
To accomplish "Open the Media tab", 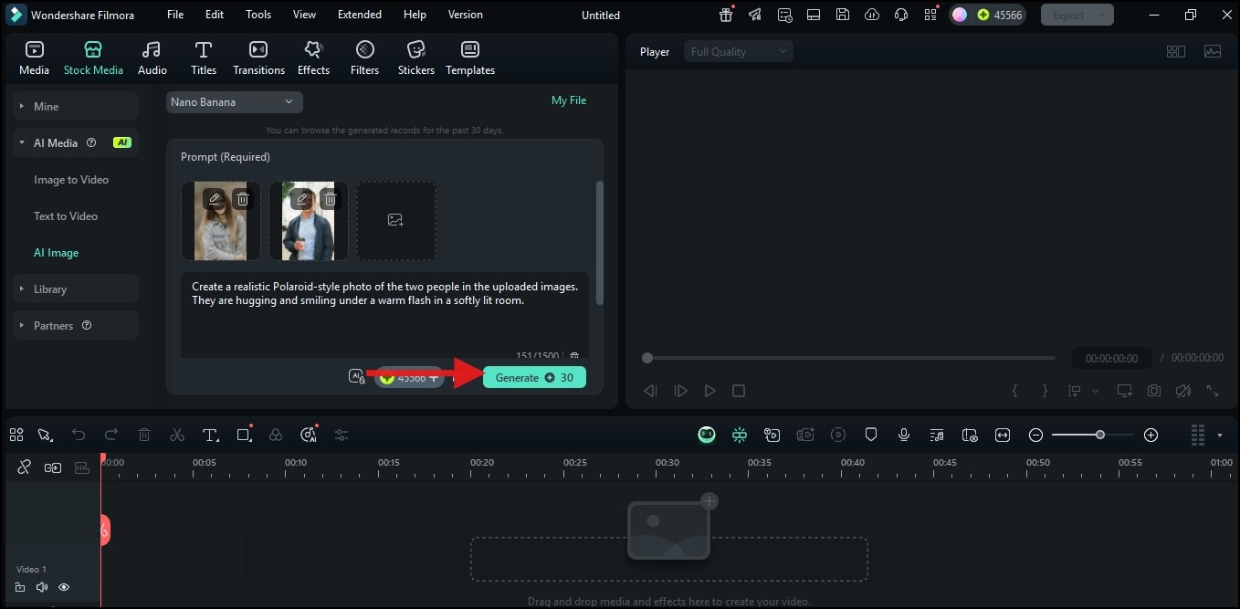I will pos(34,58).
